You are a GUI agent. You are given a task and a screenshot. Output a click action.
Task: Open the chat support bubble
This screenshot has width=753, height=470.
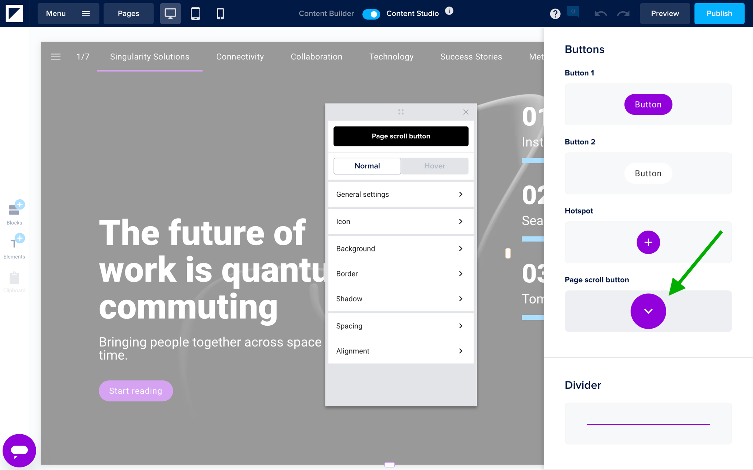tap(19, 451)
